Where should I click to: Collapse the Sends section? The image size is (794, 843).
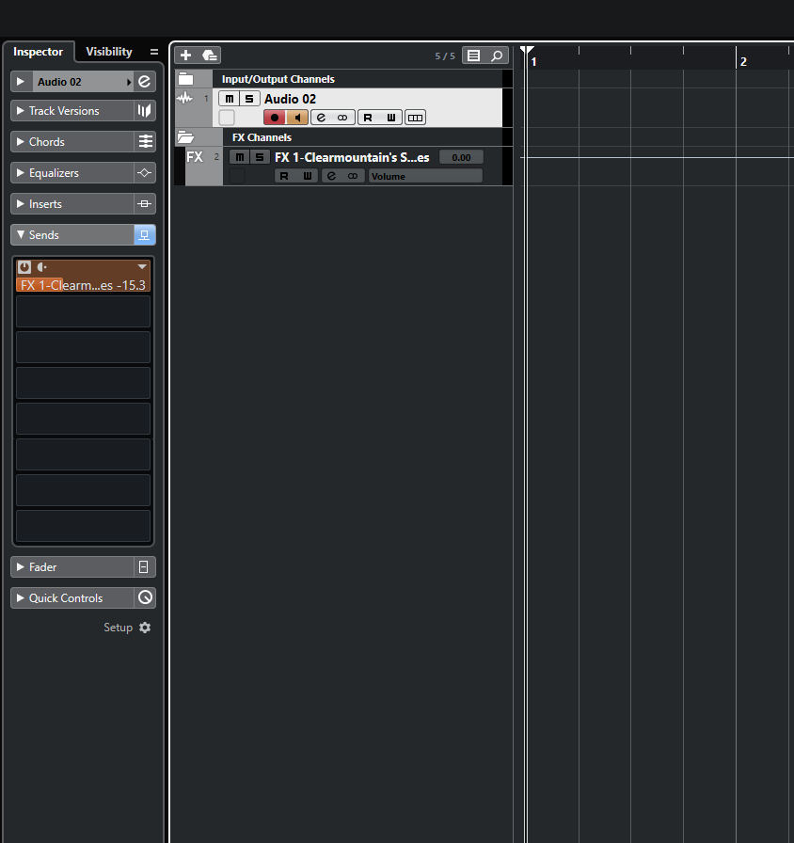(x=21, y=235)
